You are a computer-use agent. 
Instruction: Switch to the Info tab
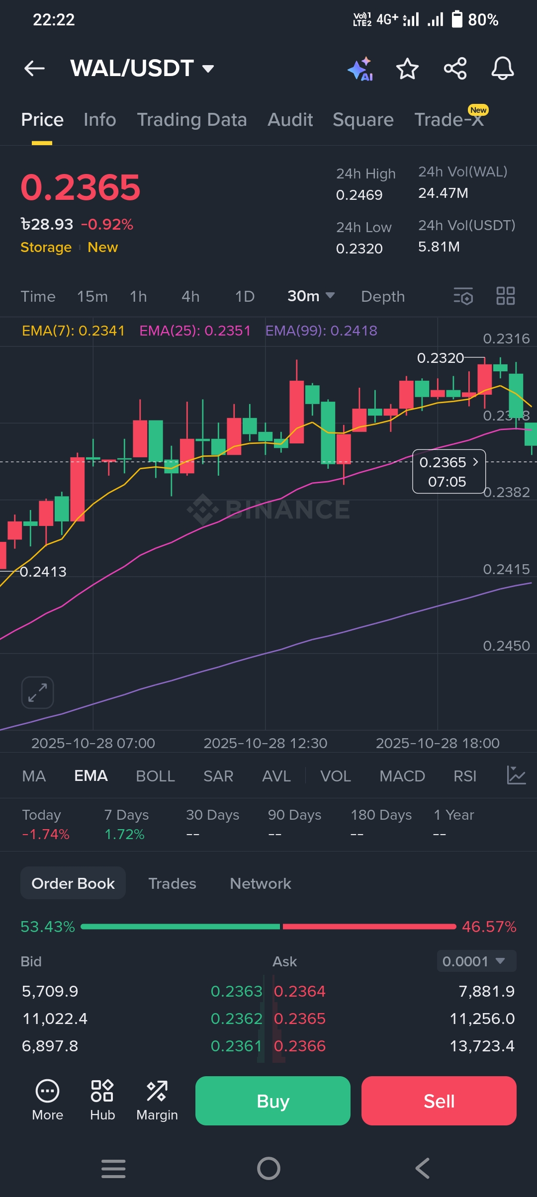tap(100, 120)
